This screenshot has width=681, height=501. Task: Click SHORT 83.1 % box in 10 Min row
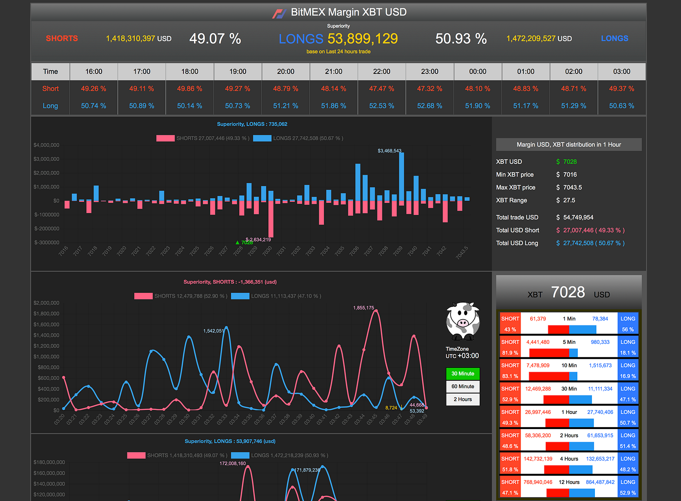click(x=510, y=371)
